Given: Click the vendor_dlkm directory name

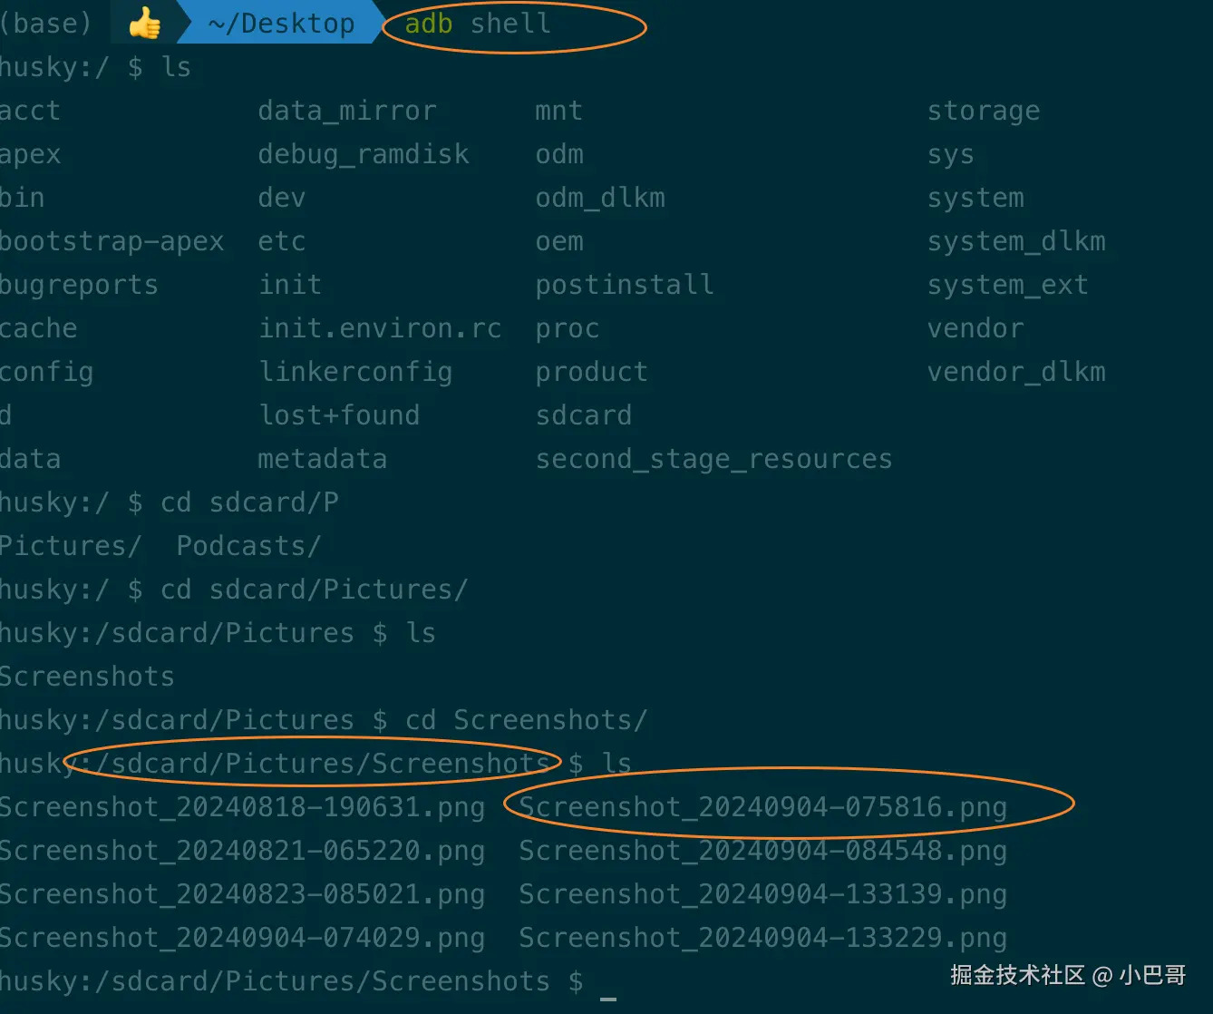Looking at the screenshot, I should tap(1016, 372).
